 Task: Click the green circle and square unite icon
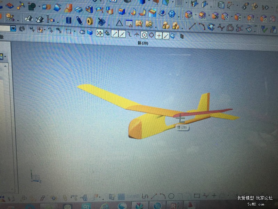pos(32,7)
